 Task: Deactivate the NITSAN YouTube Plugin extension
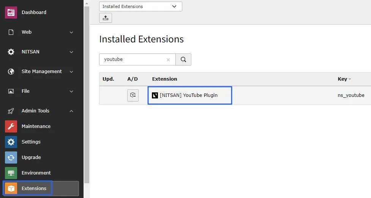(133, 95)
